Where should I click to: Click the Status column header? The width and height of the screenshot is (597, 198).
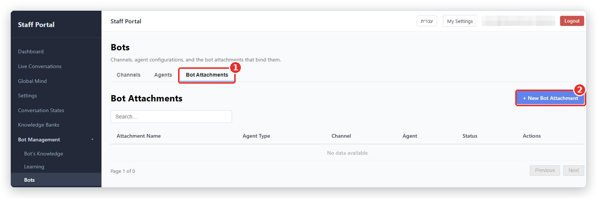click(470, 136)
